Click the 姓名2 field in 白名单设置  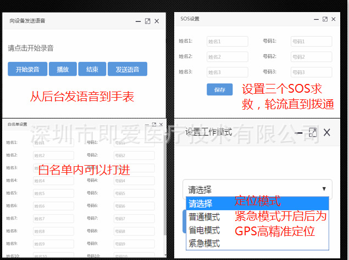[53, 155]
